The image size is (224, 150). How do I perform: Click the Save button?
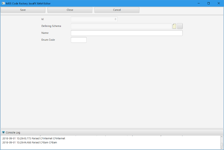tap(23, 10)
